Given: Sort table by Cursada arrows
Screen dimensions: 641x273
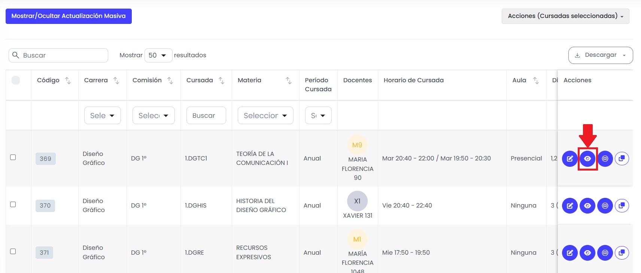Looking at the screenshot, I should (x=221, y=80).
